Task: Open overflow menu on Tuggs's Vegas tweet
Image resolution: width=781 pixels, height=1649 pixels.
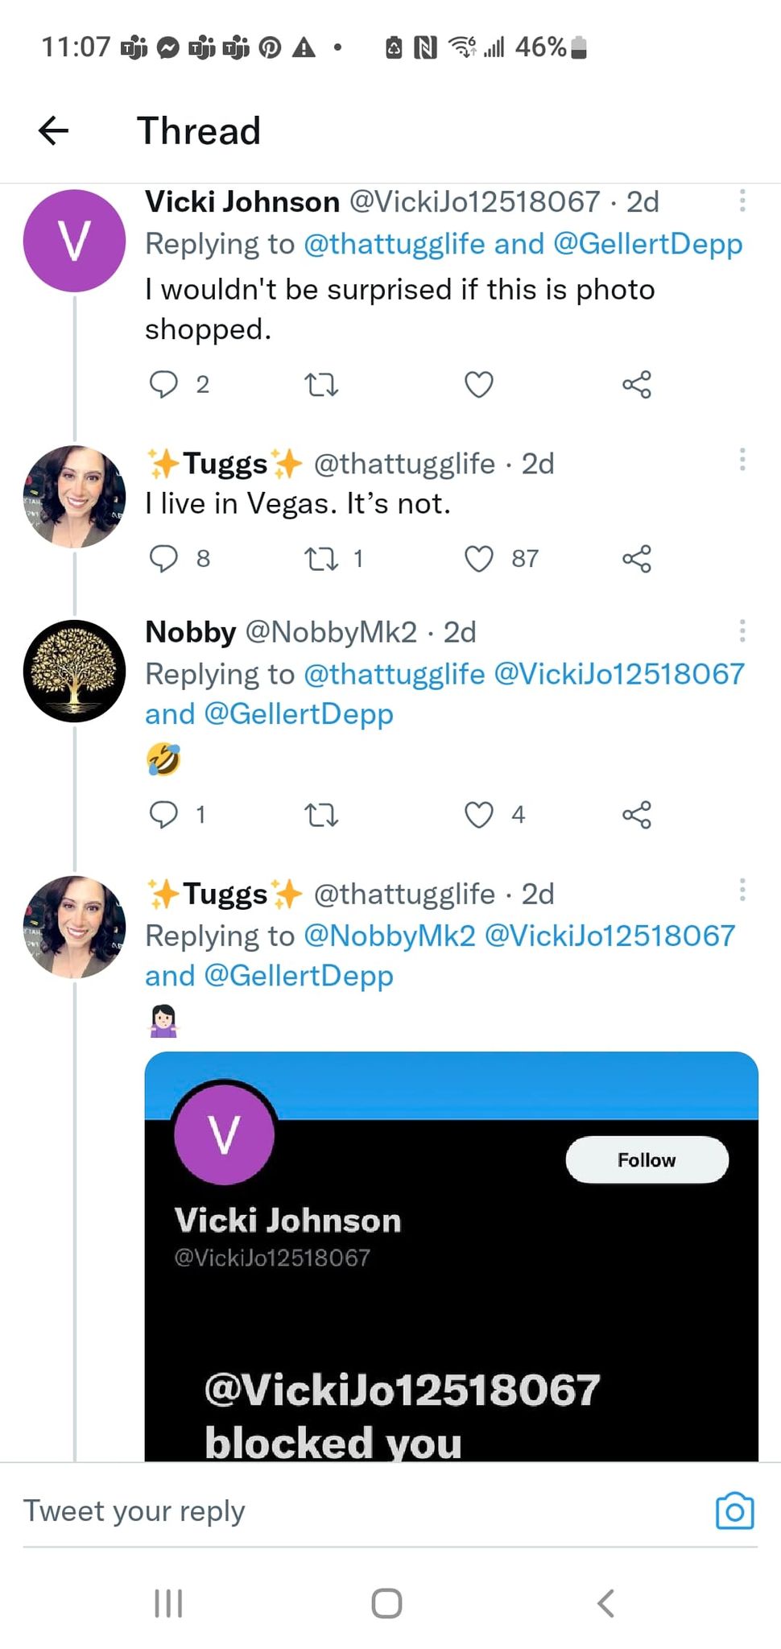Action: tap(742, 460)
